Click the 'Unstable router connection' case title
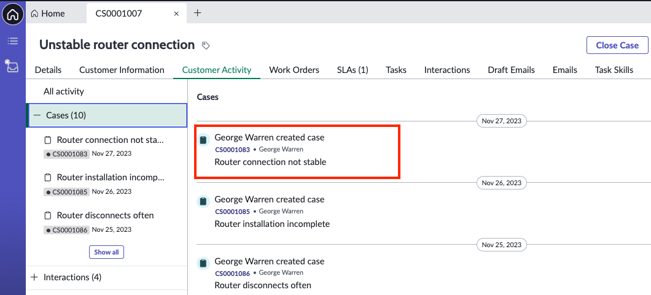The image size is (651, 295). [x=117, y=45]
